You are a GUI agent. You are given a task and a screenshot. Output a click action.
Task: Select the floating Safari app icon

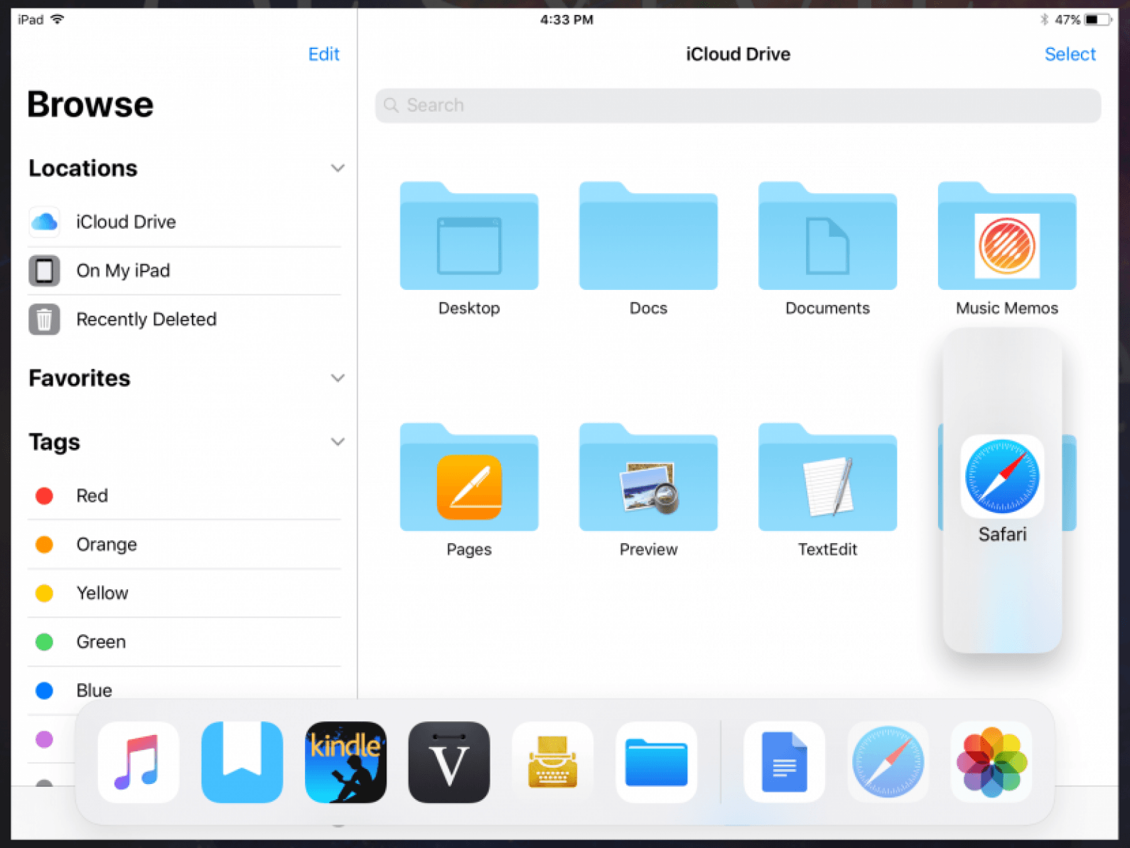(x=1002, y=476)
